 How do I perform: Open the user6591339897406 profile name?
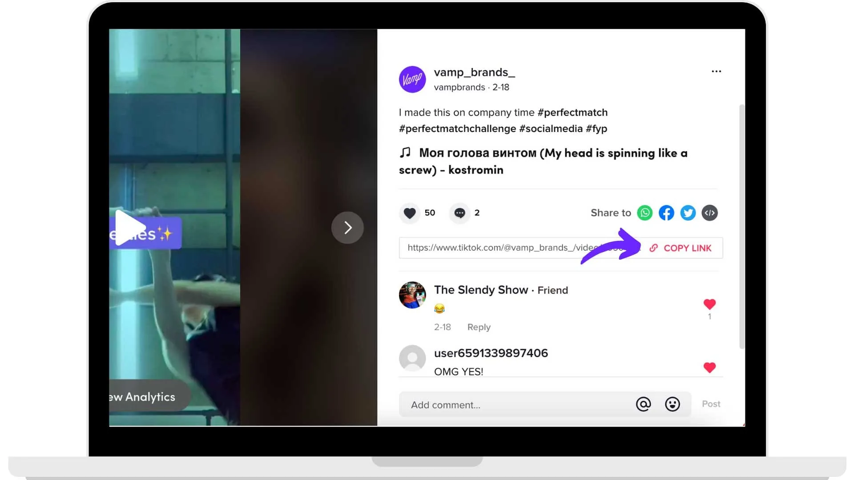tap(491, 353)
